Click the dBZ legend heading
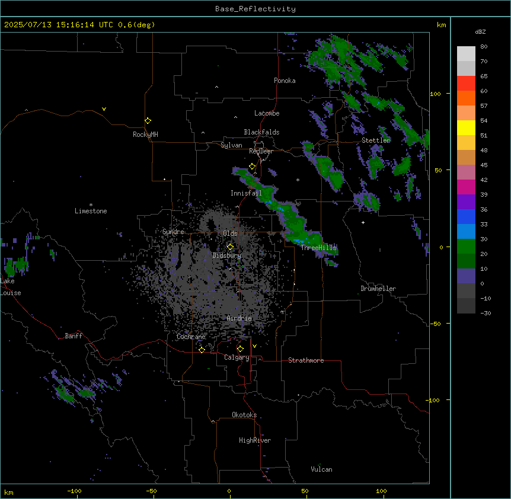511x499 pixels. (480, 31)
